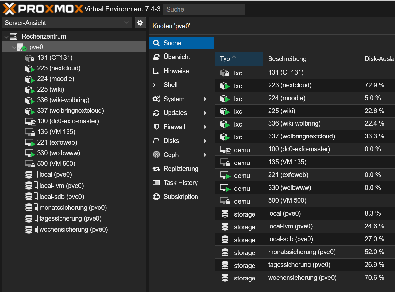Click the list icon of Task History
Screen dimensions: 395x292
coord(156,183)
